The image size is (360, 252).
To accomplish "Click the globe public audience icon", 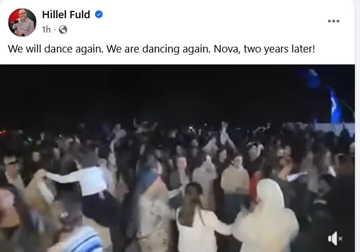I will tap(63, 30).
